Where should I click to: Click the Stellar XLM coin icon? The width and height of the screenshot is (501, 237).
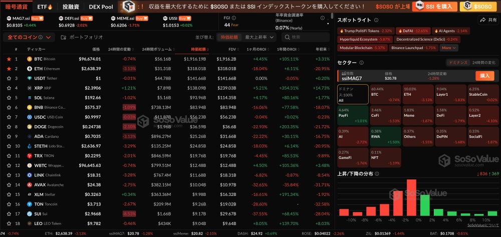pos(30,194)
